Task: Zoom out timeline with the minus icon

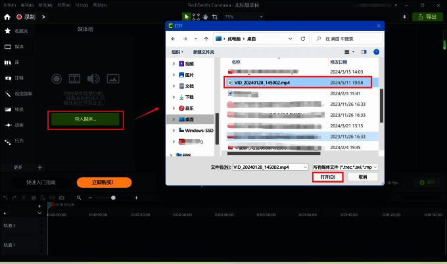Action: [x=90, y=198]
